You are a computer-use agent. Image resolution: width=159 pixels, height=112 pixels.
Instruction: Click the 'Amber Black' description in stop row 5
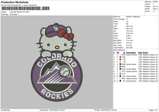point(131,64)
